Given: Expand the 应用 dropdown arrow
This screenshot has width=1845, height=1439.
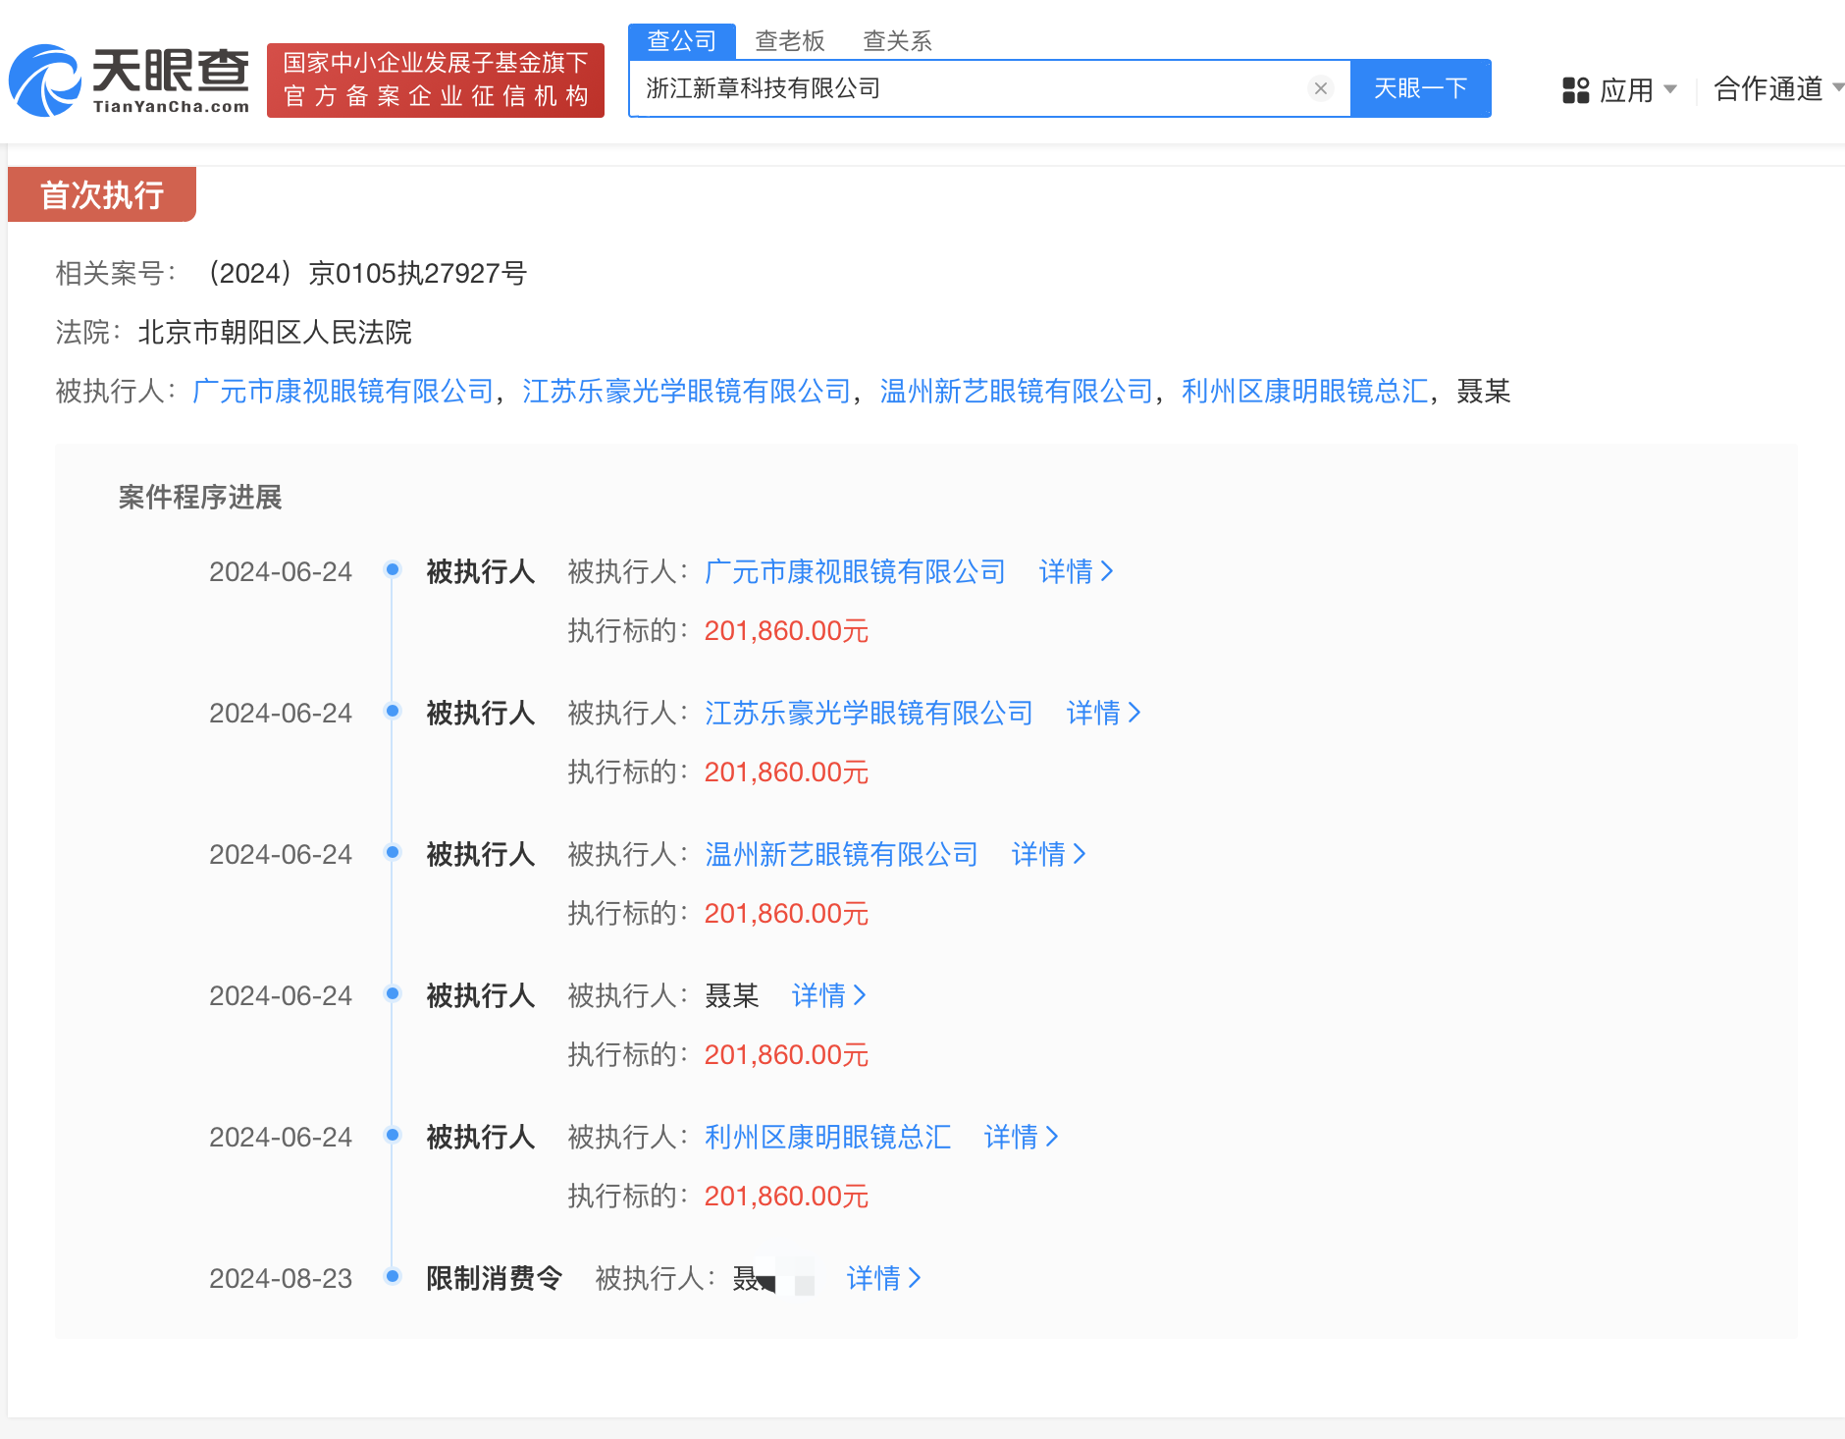Looking at the screenshot, I should [x=1671, y=89].
